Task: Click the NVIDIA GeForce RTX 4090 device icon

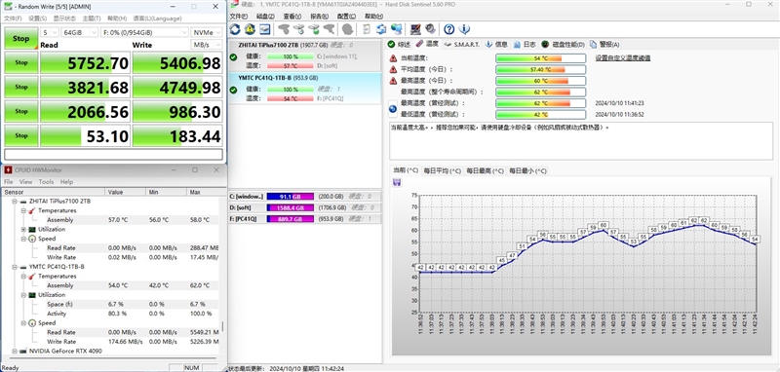Action: (22, 351)
